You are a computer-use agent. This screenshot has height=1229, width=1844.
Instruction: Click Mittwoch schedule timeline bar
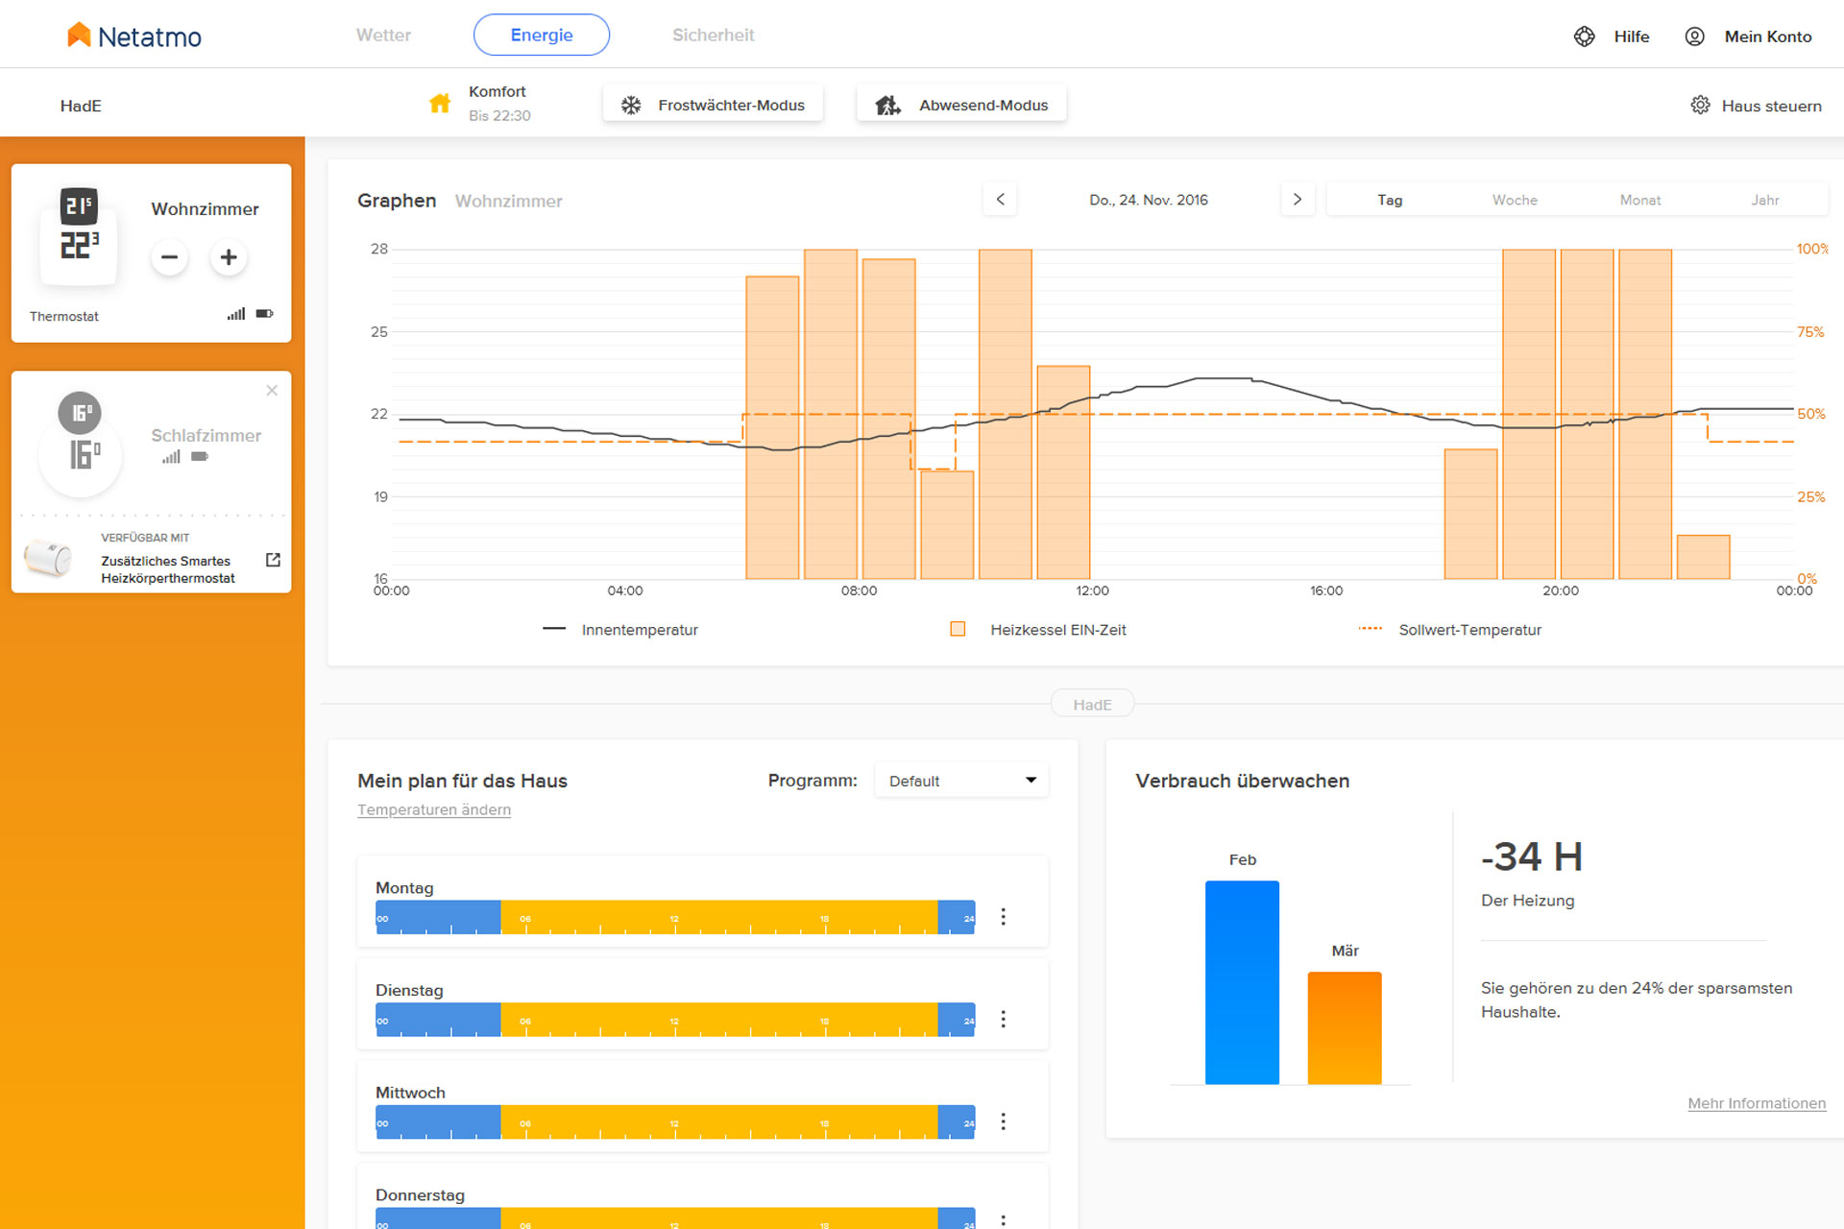pyautogui.click(x=675, y=1121)
